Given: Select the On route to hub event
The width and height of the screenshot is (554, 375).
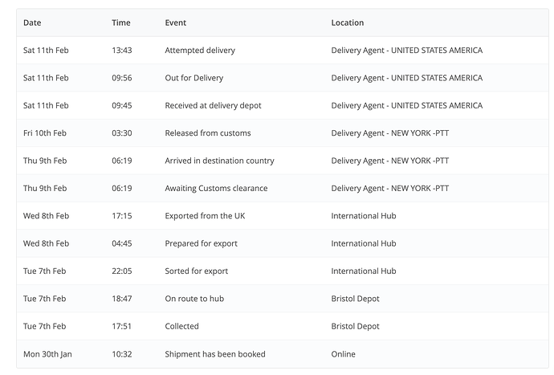Looking at the screenshot, I should [x=194, y=298].
